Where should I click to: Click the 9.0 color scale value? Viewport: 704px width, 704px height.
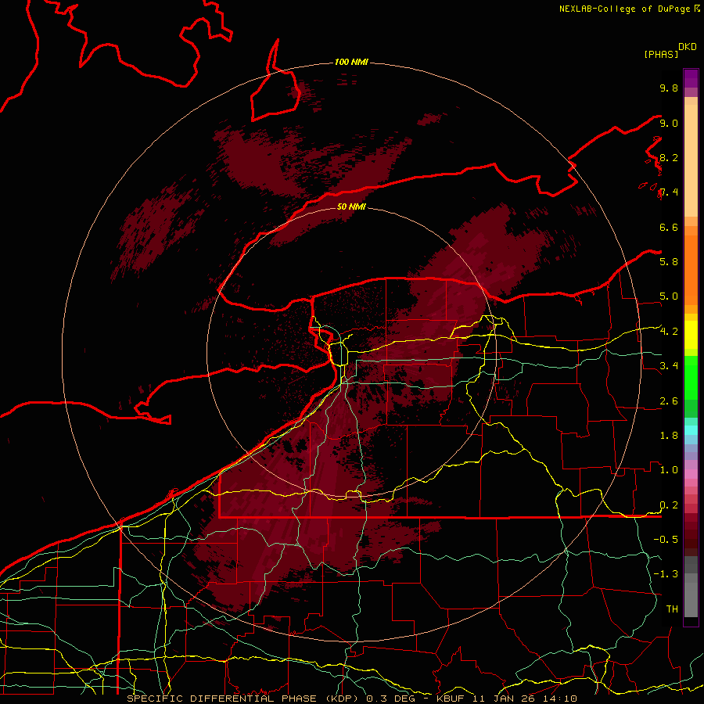click(x=669, y=123)
